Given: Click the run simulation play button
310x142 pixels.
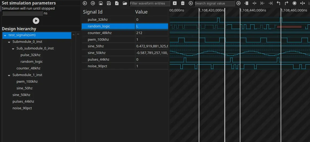Looking at the screenshot, I should coord(36,21).
